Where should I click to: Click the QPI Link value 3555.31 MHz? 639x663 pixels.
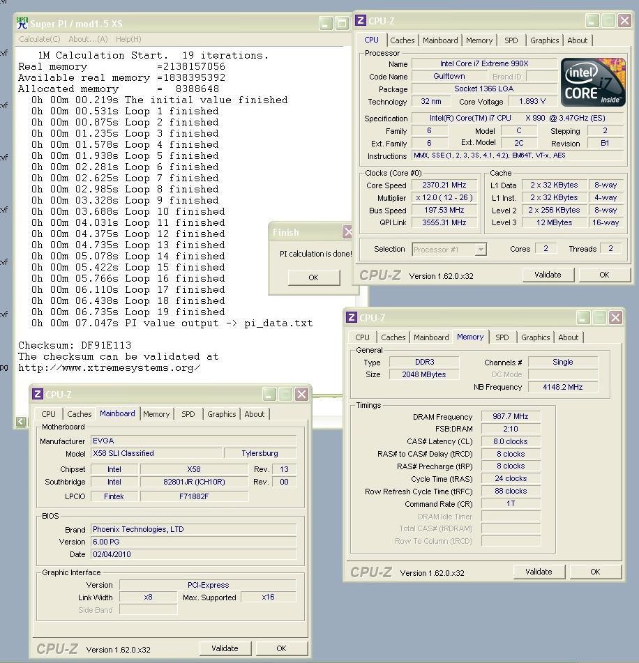point(444,222)
